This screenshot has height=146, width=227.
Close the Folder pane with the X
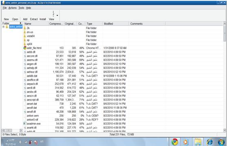point(20,23)
